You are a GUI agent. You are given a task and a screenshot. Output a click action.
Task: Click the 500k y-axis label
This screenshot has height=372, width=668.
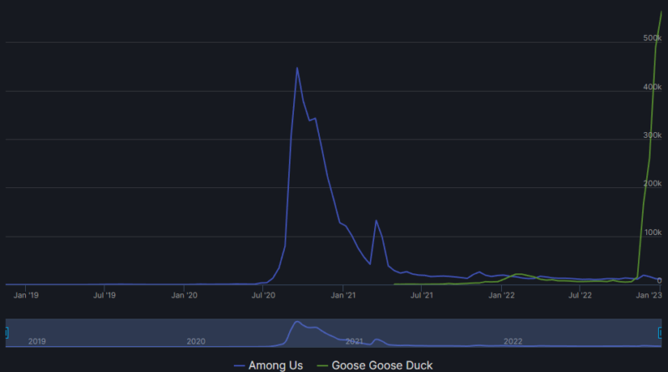[652, 38]
